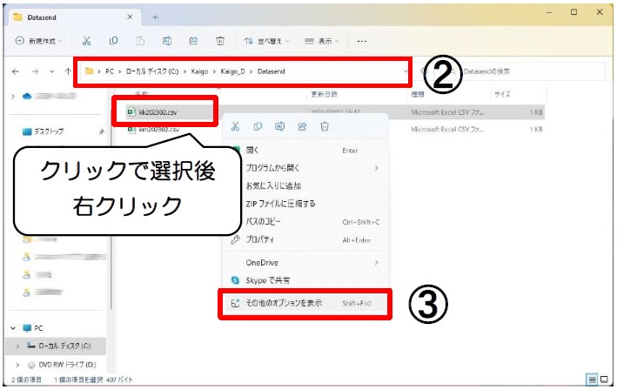
Task: Choose Skype で共有
Action: point(305,280)
